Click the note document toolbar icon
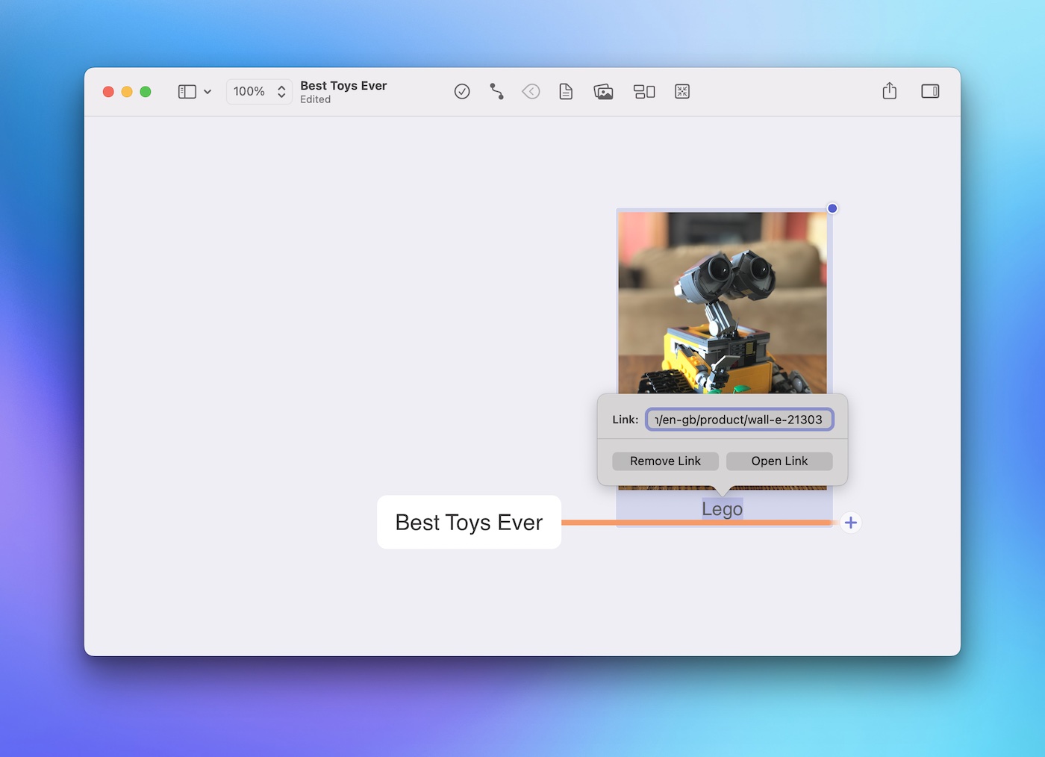The image size is (1045, 757). (x=566, y=92)
